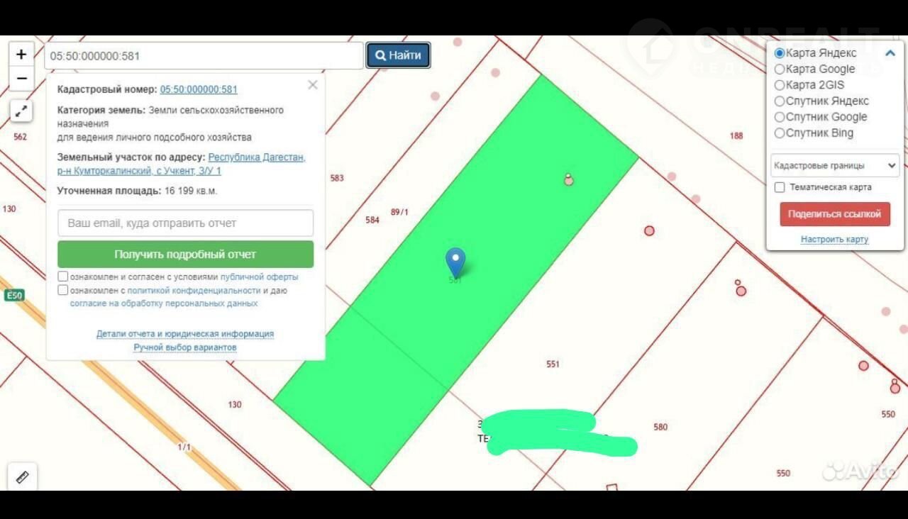Close the parcel info panel

pos(313,85)
